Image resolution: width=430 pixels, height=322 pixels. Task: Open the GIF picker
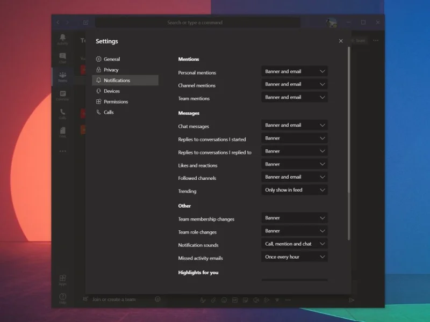(x=235, y=300)
